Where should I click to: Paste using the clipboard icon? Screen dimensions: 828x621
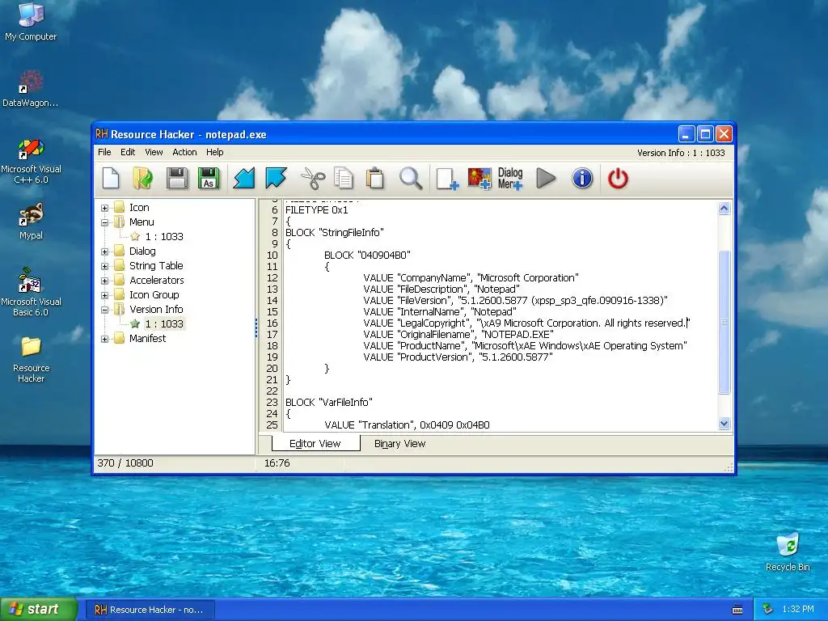tap(375, 178)
